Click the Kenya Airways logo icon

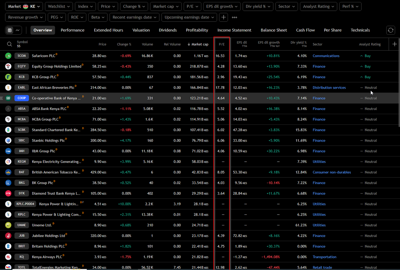point(8,257)
